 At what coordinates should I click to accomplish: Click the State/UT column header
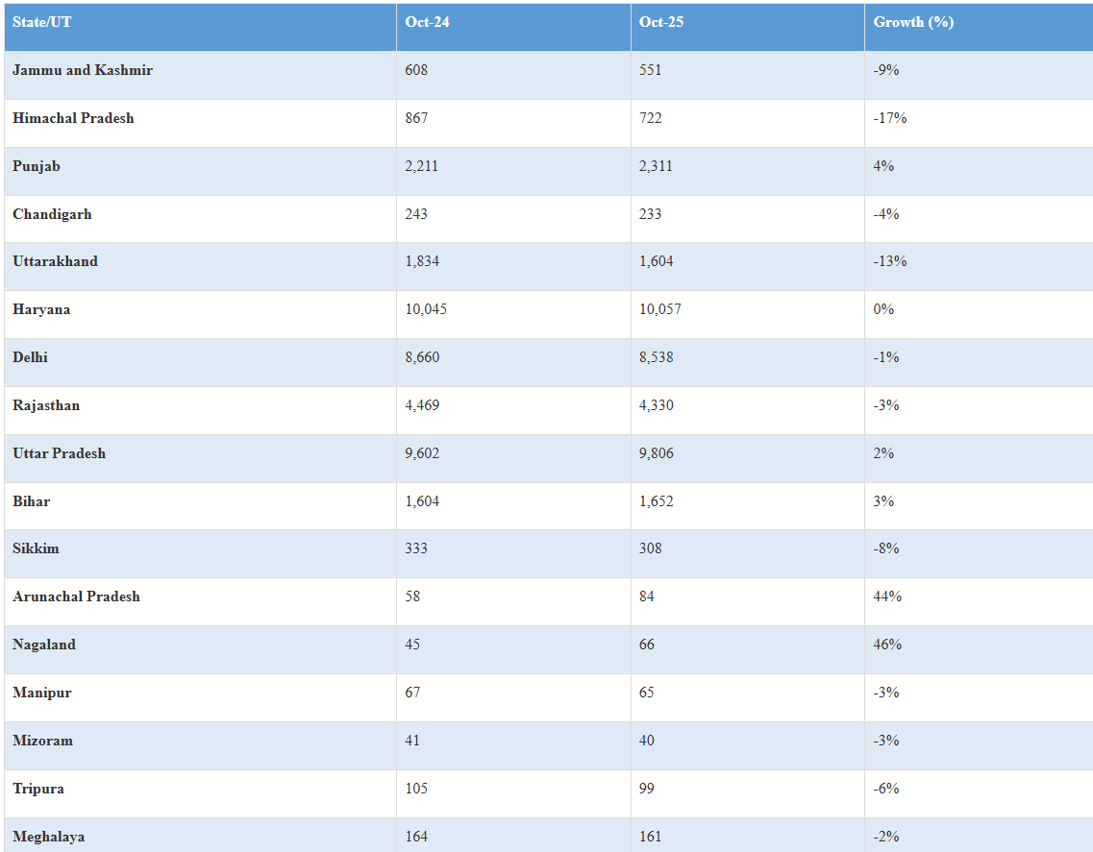point(42,22)
